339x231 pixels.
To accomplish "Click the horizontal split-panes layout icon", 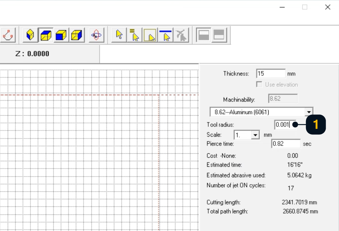I will pyautogui.click(x=203, y=35).
